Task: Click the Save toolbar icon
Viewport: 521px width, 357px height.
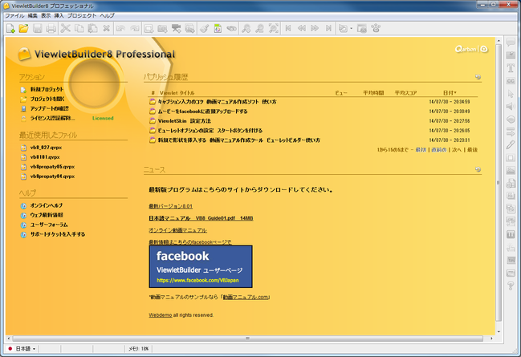Action: [x=38, y=28]
